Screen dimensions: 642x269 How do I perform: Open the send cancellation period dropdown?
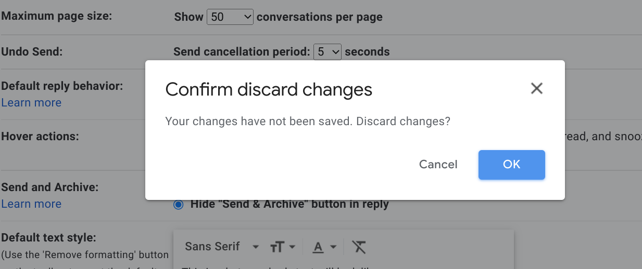point(328,52)
